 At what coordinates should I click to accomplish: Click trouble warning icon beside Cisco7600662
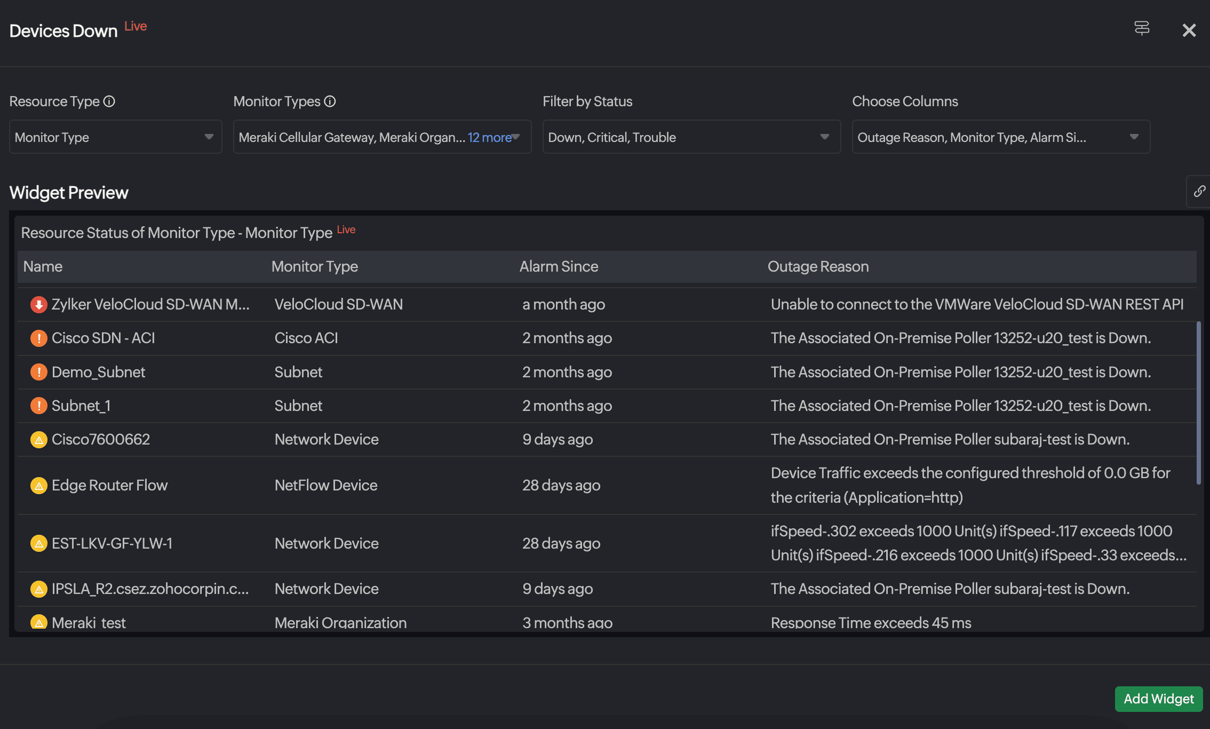[38, 440]
